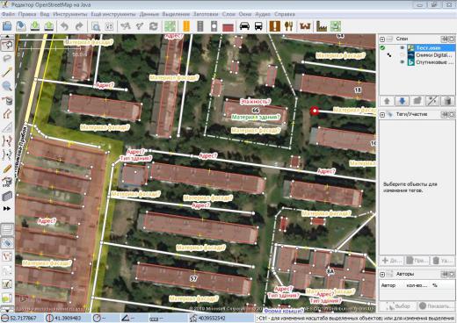Click the Undo arrow in the toolbar
This screenshot has width=457, height=323.
point(65,26)
